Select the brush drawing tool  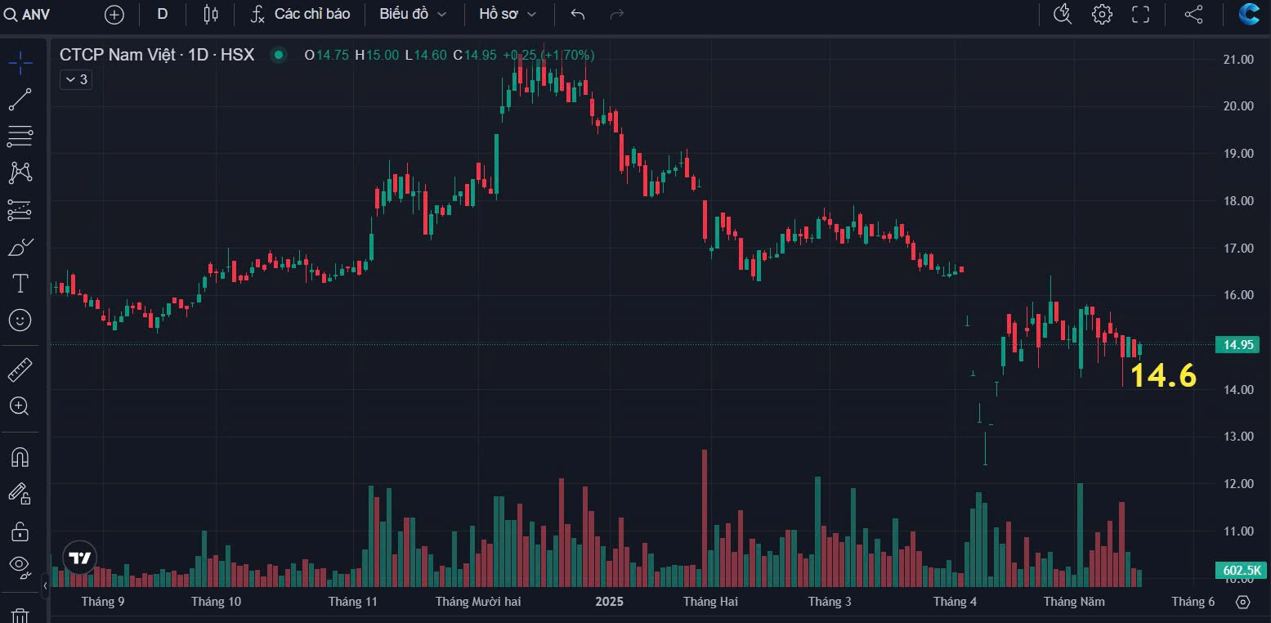20,247
